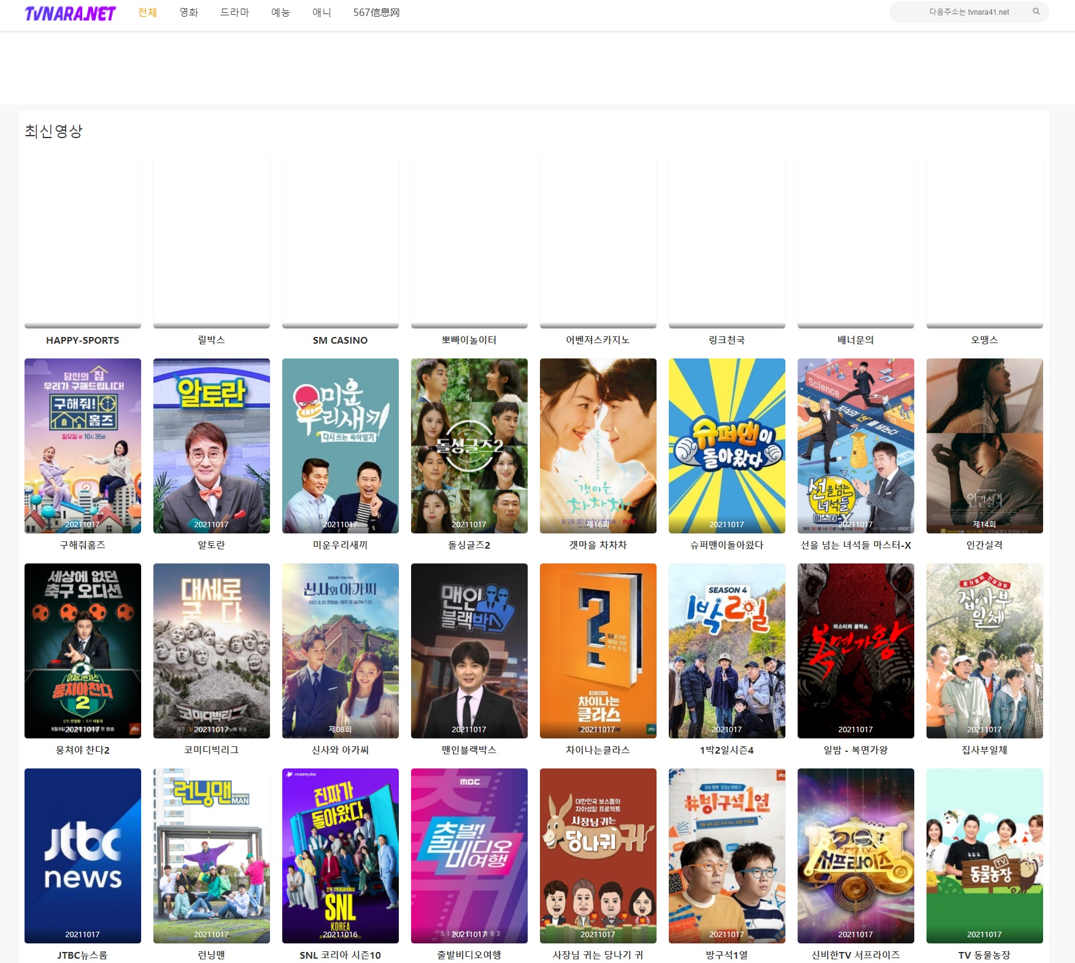Click the 인간실격 title text

coord(985,545)
